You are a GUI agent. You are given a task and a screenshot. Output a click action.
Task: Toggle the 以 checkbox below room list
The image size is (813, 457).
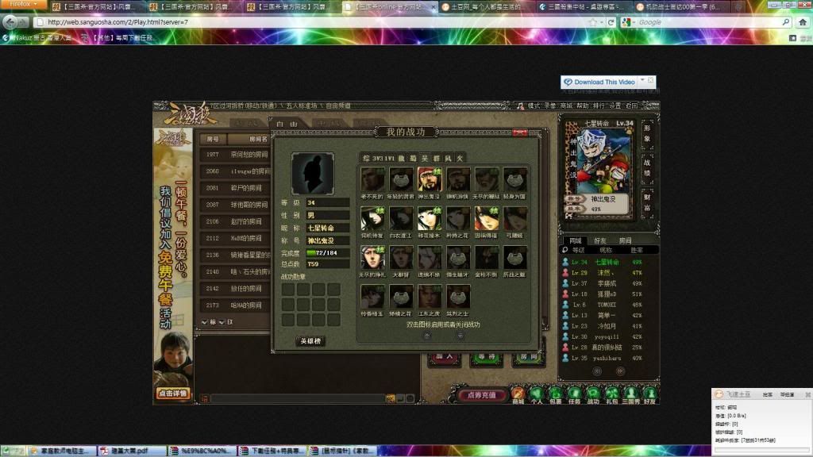(x=222, y=322)
